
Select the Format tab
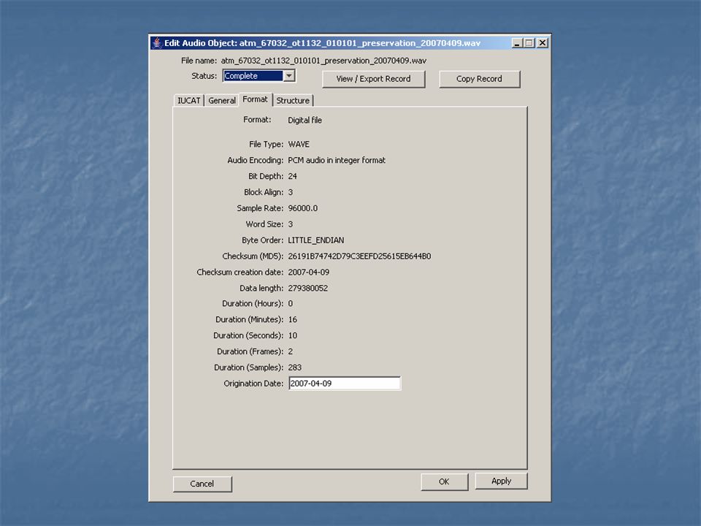tap(256, 99)
